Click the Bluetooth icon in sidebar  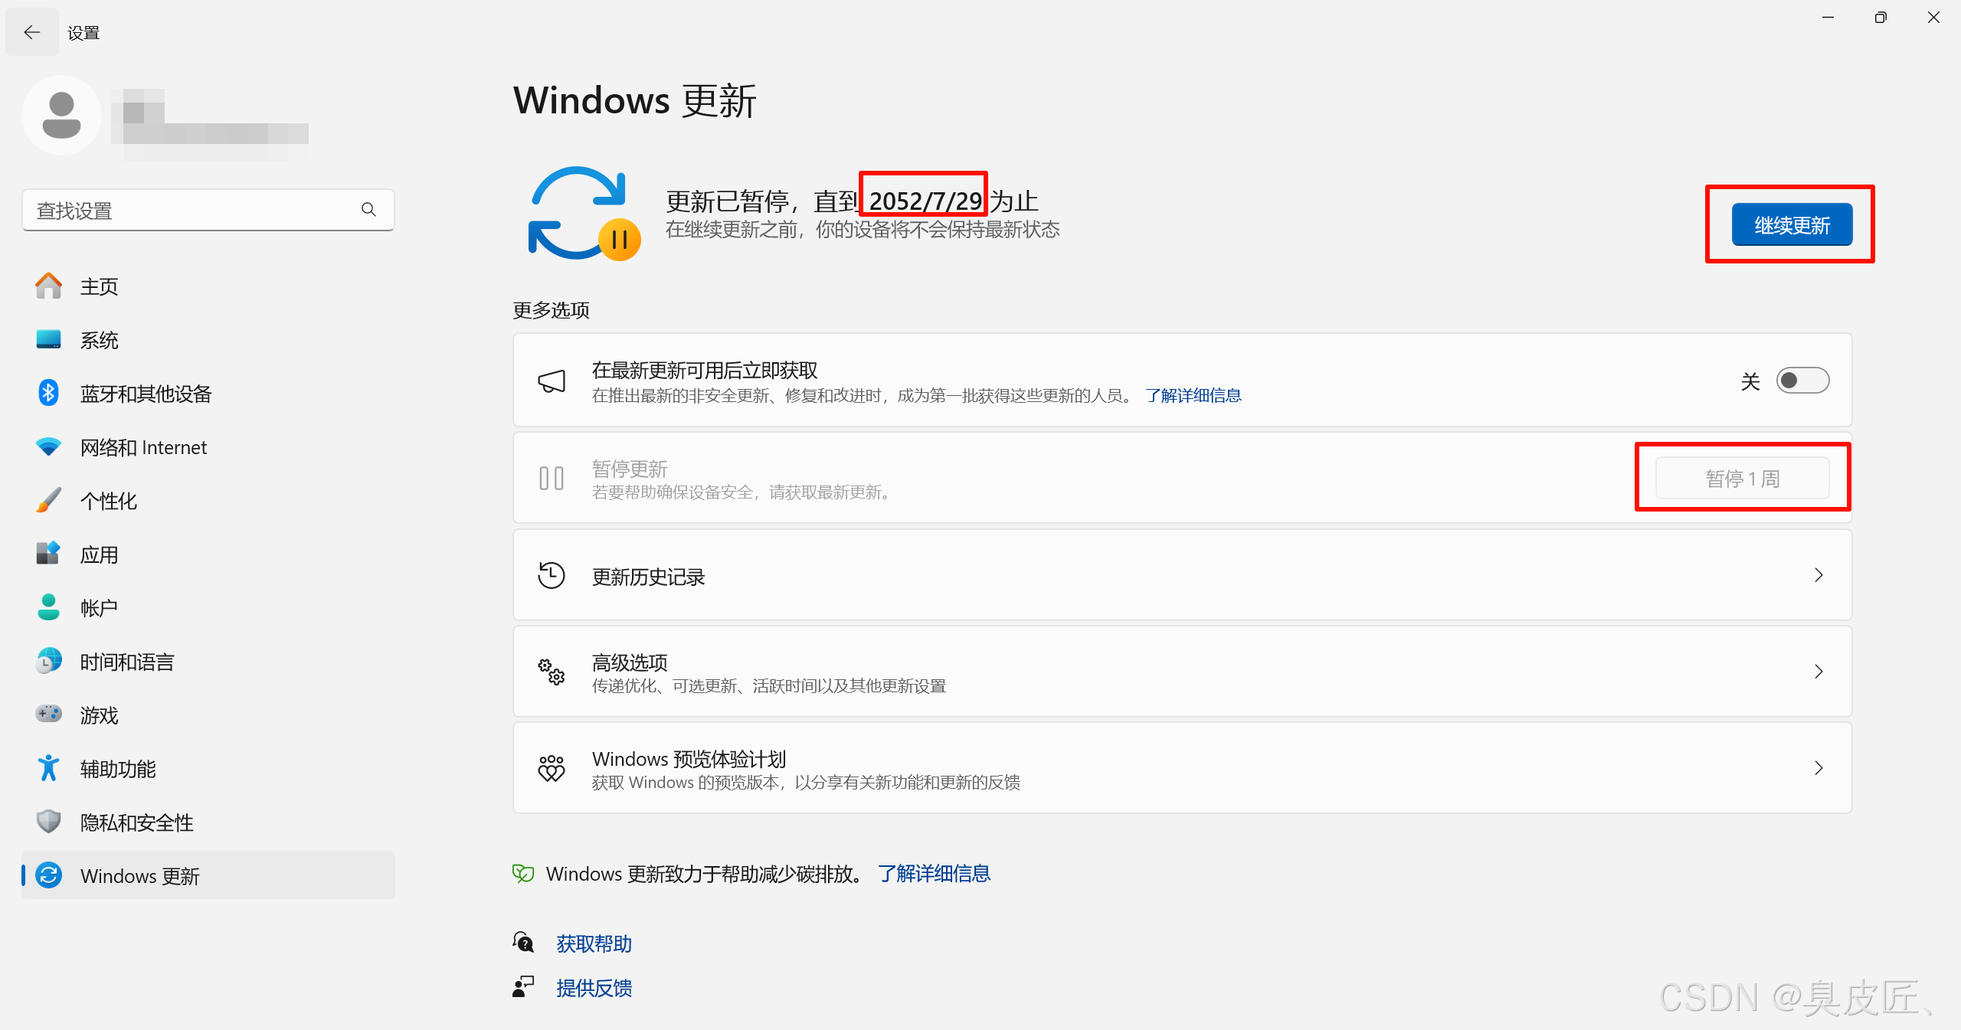click(x=48, y=393)
